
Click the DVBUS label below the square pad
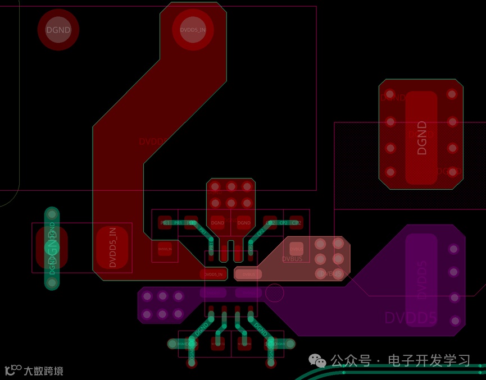point(292,259)
